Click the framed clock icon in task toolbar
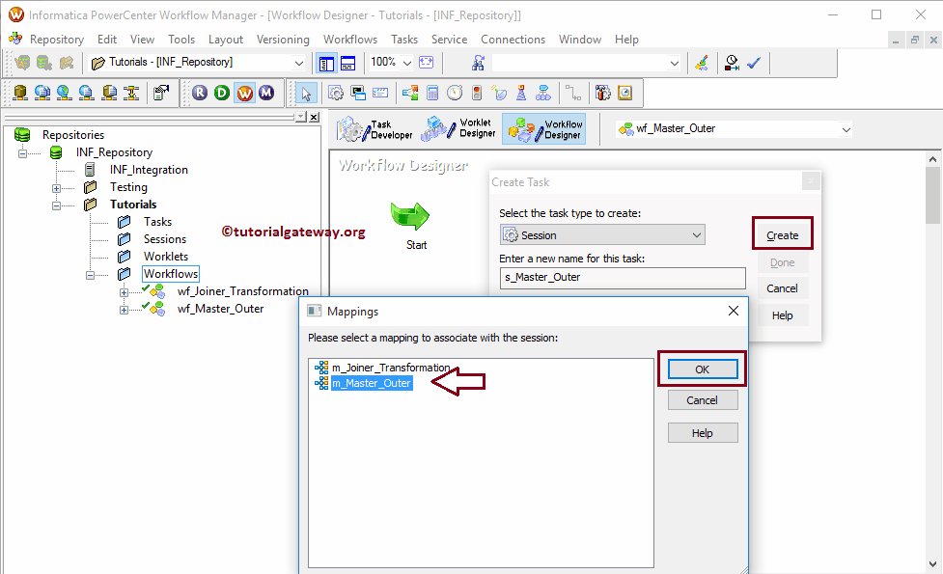Screen dimensions: 943x574 tap(625, 94)
